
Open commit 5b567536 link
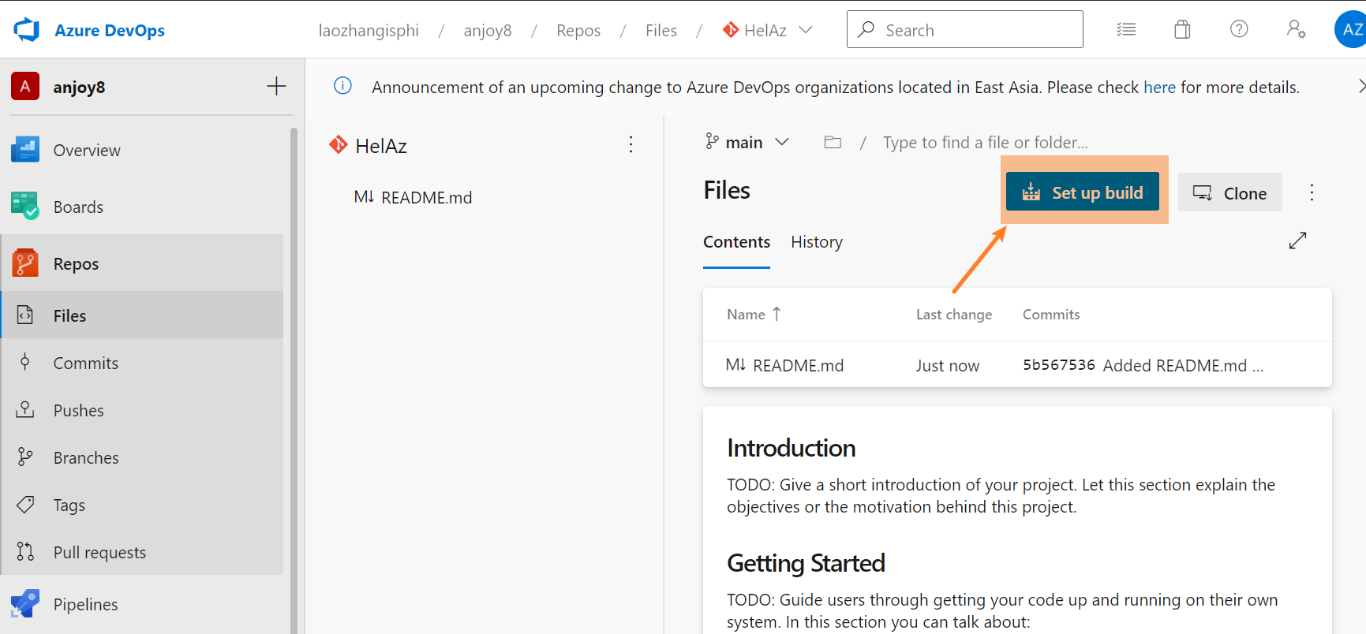1059,364
